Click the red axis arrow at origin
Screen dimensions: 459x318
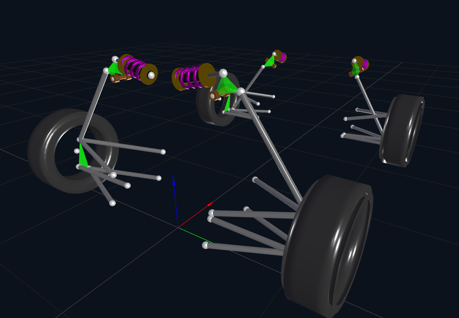[x=196, y=215]
